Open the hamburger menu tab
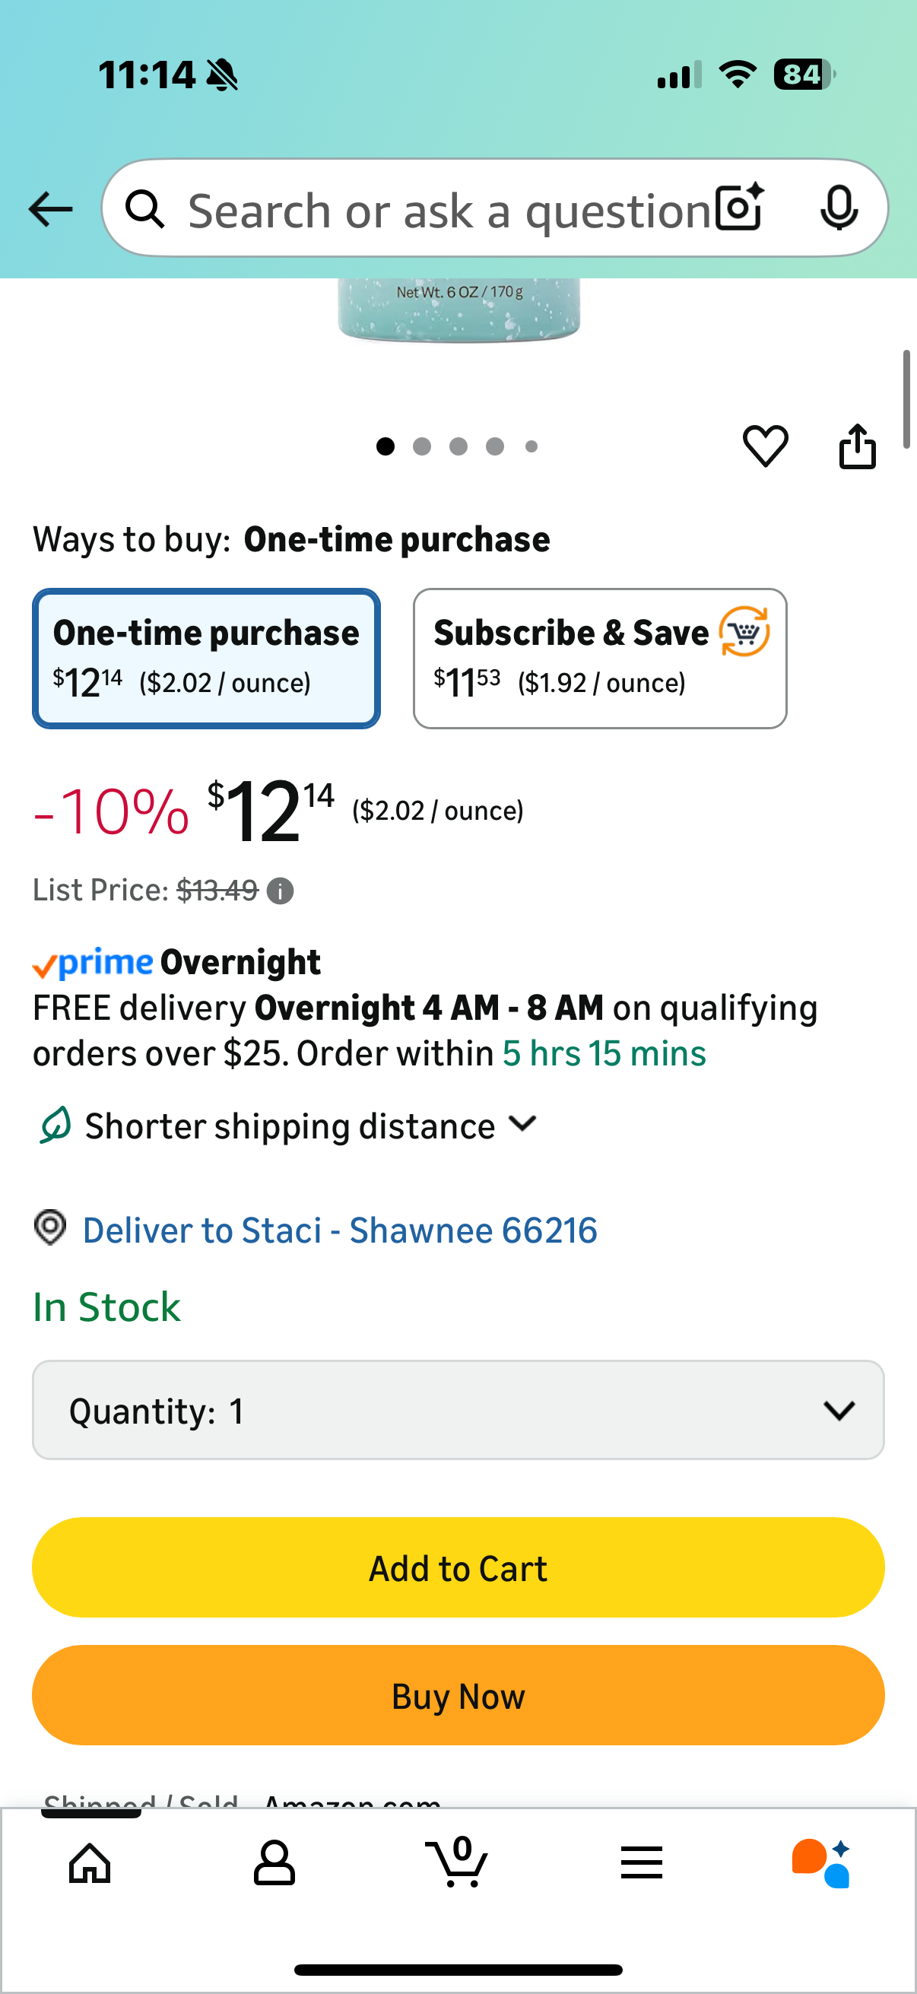917x1994 pixels. click(642, 1862)
